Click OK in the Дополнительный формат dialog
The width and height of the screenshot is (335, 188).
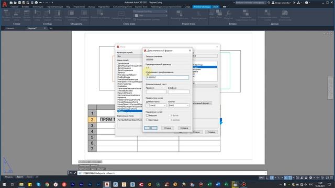[151, 128]
